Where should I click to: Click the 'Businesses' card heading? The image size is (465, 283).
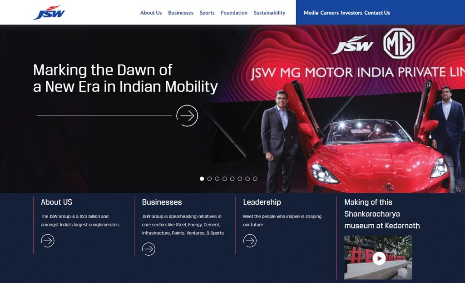162,202
